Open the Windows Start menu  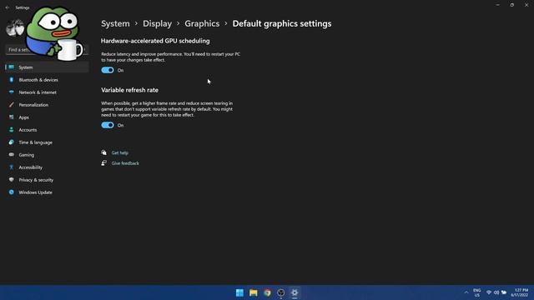click(239, 292)
